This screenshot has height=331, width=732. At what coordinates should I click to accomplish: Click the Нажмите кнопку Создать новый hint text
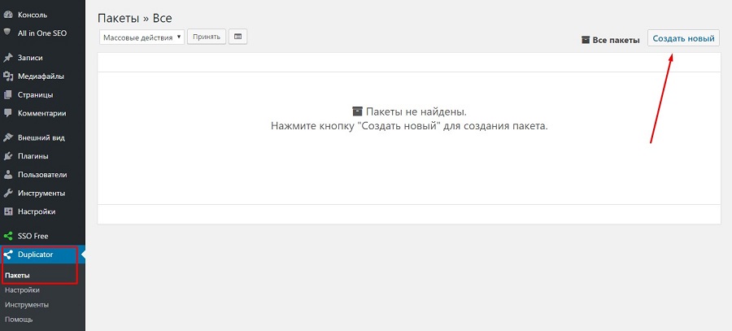click(x=409, y=126)
